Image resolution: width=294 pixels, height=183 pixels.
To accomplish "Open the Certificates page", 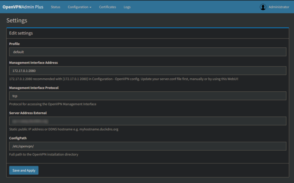I will (108, 7).
